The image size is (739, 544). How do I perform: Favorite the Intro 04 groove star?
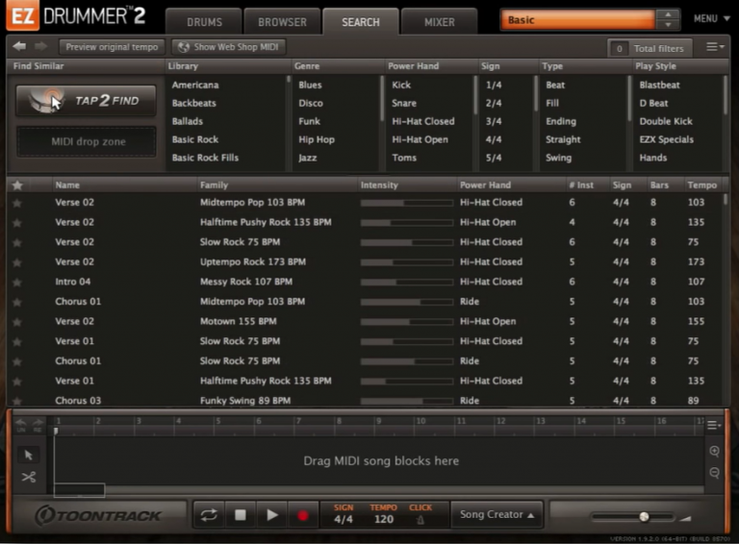(x=16, y=282)
